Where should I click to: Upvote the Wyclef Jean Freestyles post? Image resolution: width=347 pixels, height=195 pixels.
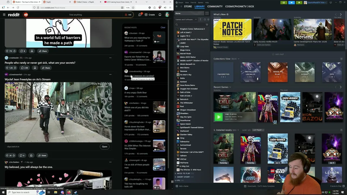(7, 155)
